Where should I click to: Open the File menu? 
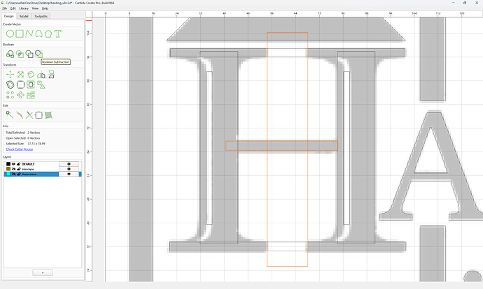[x=5, y=8]
